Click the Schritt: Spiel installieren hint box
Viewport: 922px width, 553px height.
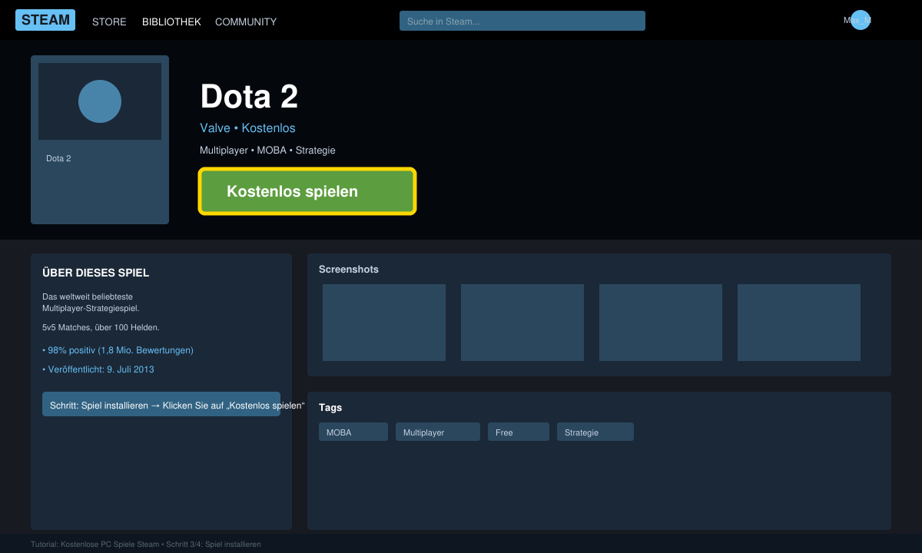[161, 404]
